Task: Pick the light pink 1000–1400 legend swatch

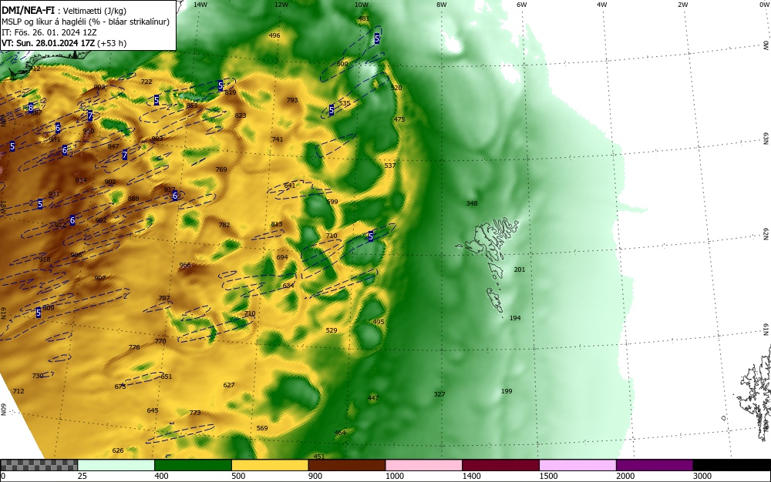Action: [424, 465]
